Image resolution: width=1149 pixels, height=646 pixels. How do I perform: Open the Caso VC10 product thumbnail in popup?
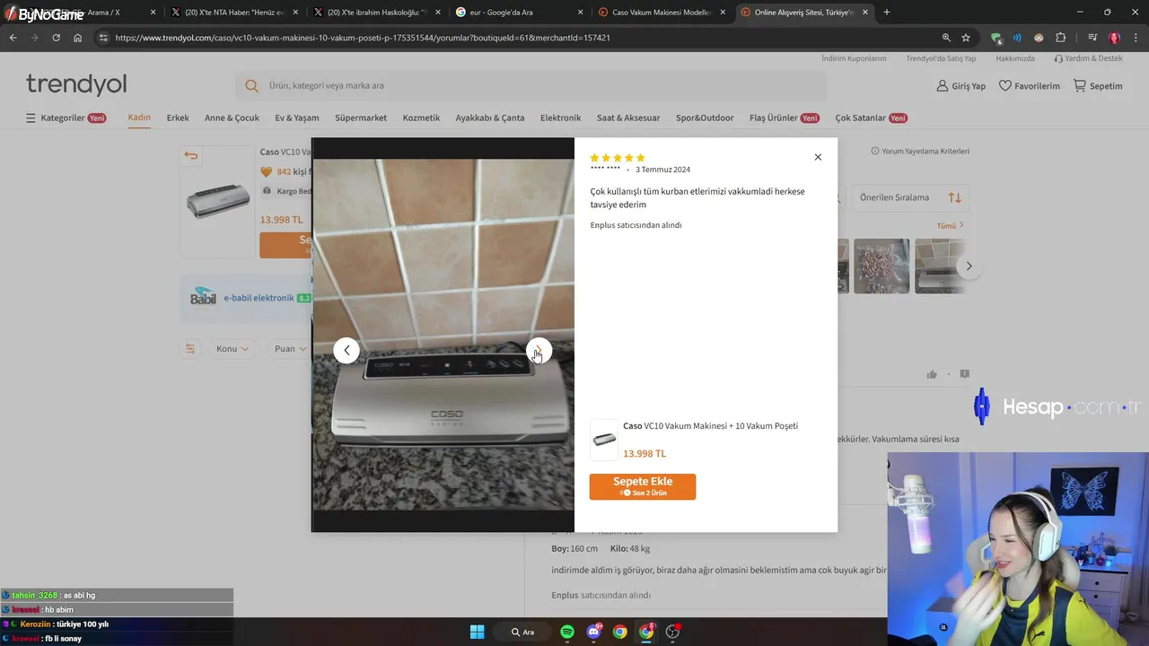tap(604, 440)
